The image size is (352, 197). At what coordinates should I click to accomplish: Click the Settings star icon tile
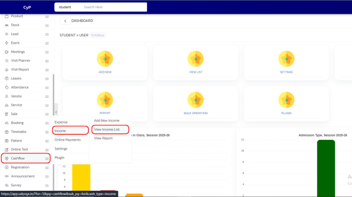coord(286,59)
